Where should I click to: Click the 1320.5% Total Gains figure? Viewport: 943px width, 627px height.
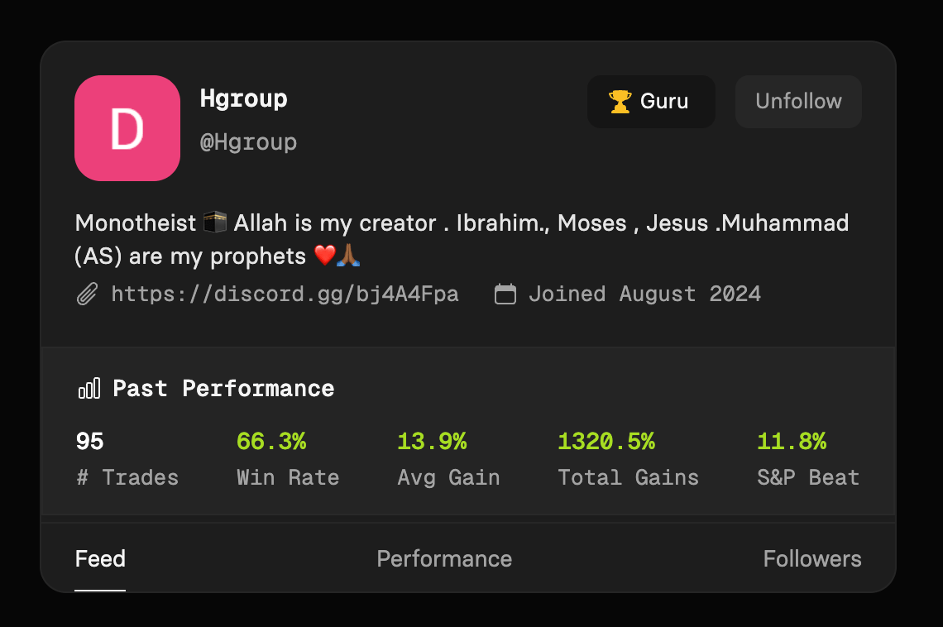coord(606,442)
